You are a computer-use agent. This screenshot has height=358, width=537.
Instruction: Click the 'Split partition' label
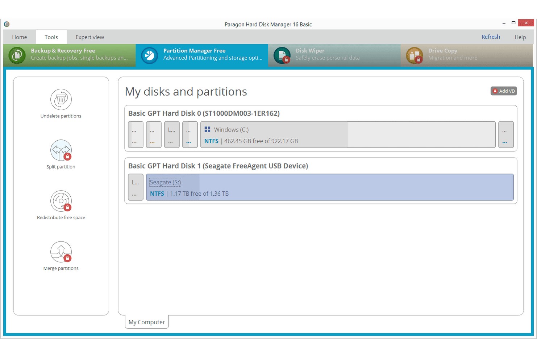click(x=61, y=167)
